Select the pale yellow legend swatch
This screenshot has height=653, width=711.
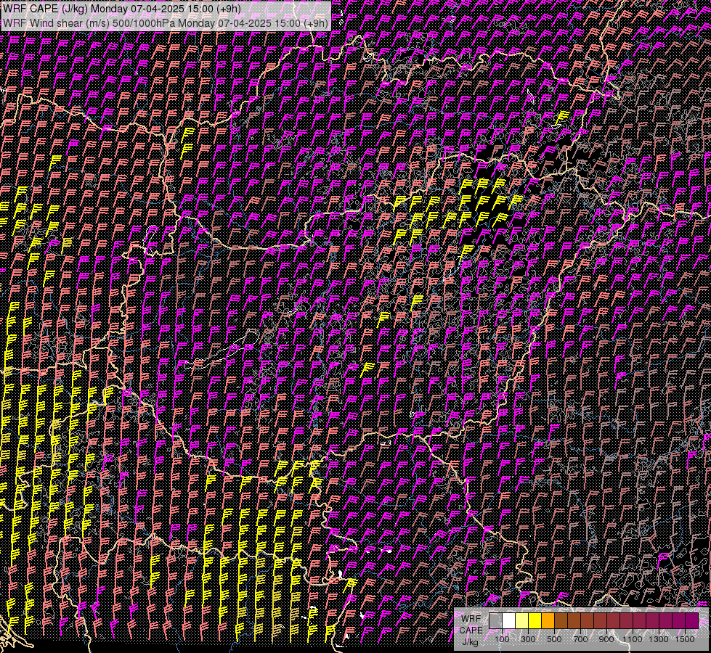tap(522, 620)
